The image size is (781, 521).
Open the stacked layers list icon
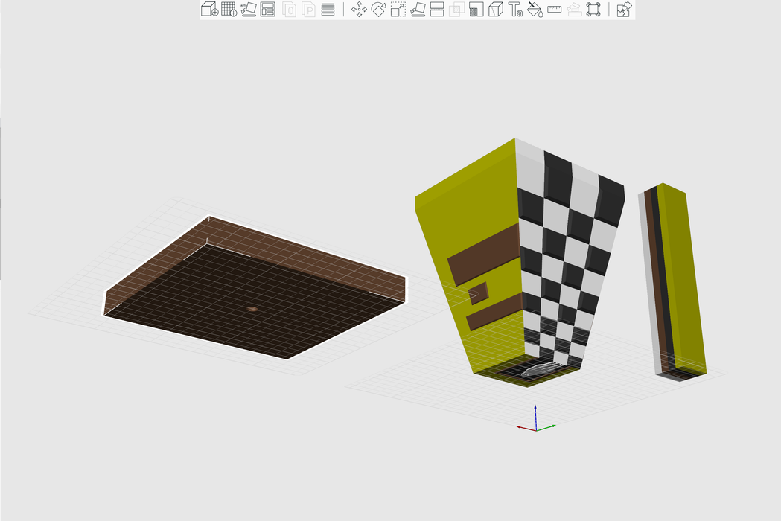point(328,10)
